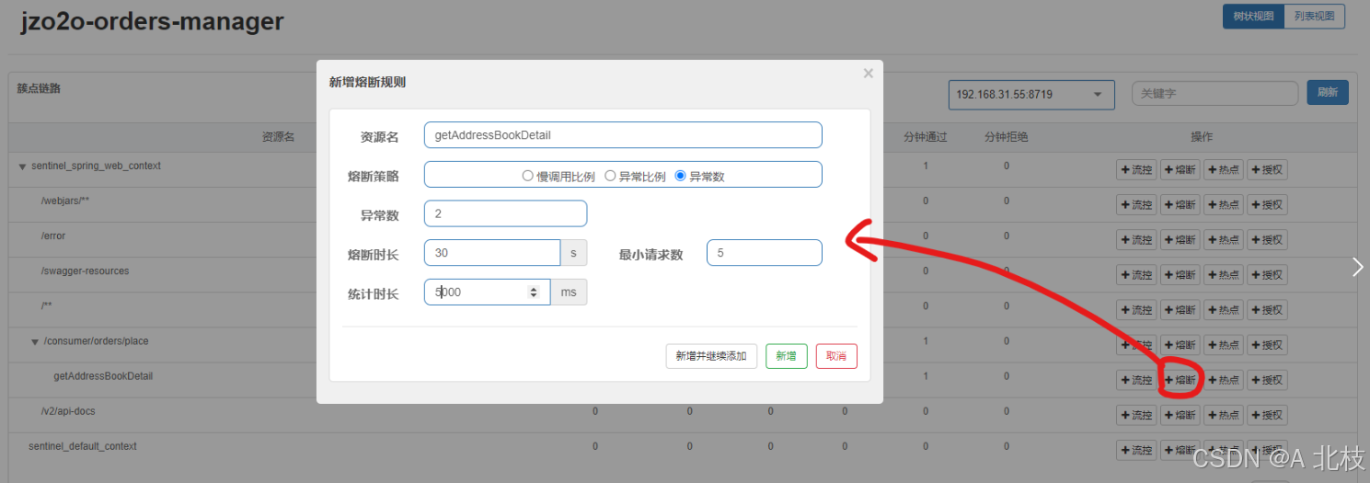Screen dimensions: 1370x483
Task: Click the 异常数 input showing 2
Action: point(505,213)
